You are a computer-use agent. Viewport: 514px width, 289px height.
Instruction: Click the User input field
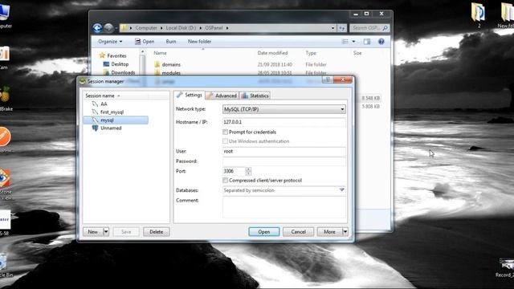point(284,152)
